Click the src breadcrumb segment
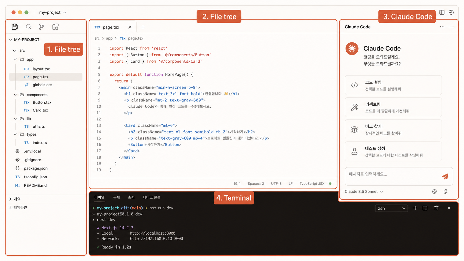Viewport: 464px width, 261px height. pos(97,38)
